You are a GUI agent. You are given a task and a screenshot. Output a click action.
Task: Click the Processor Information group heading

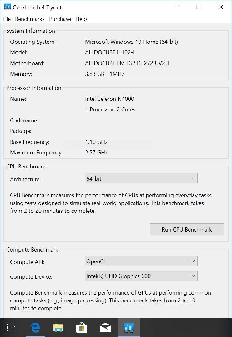(34, 88)
